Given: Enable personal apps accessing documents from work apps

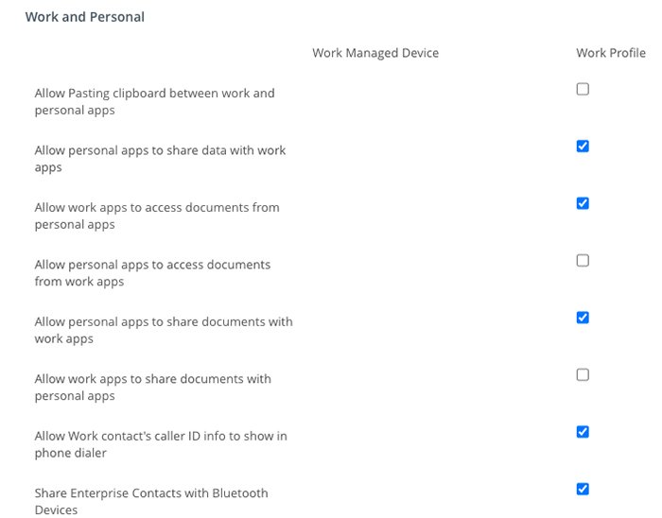Looking at the screenshot, I should pyautogui.click(x=583, y=261).
